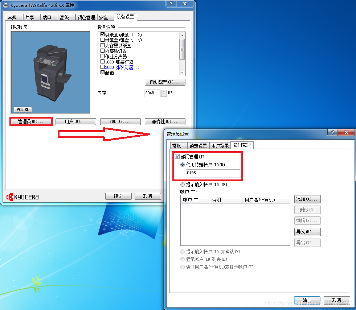Click the Kyocera logo at bottom left
The width and height of the screenshot is (356, 310).
[22, 197]
